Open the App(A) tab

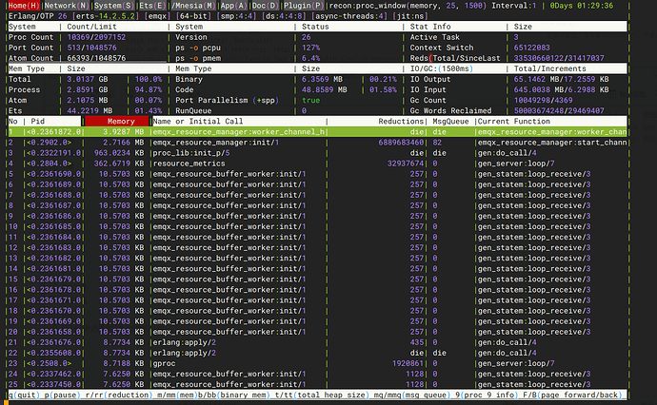[x=232, y=6]
